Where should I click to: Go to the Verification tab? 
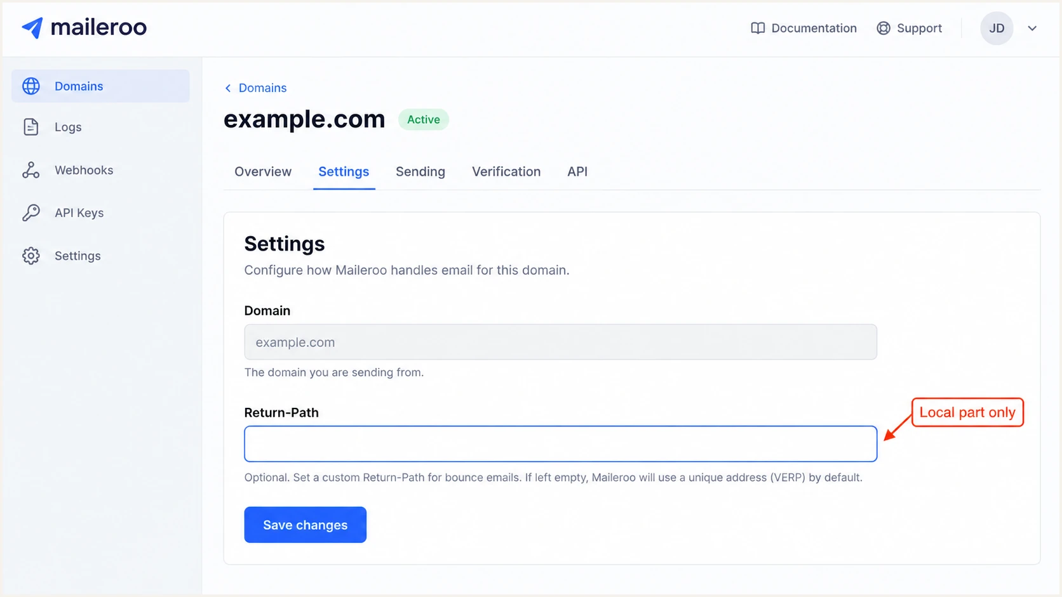coord(506,172)
